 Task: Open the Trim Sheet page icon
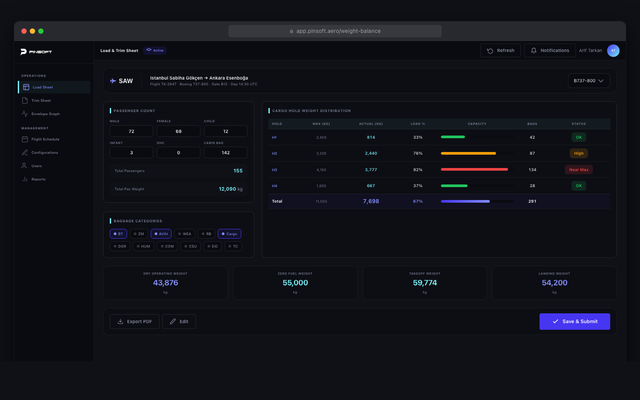click(25, 100)
